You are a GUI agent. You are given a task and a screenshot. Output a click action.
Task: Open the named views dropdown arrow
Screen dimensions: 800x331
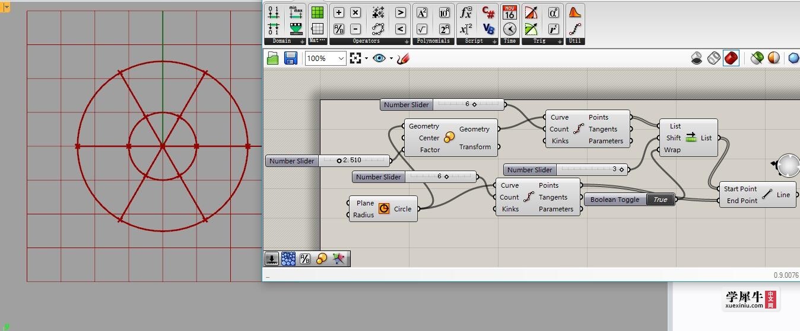391,58
